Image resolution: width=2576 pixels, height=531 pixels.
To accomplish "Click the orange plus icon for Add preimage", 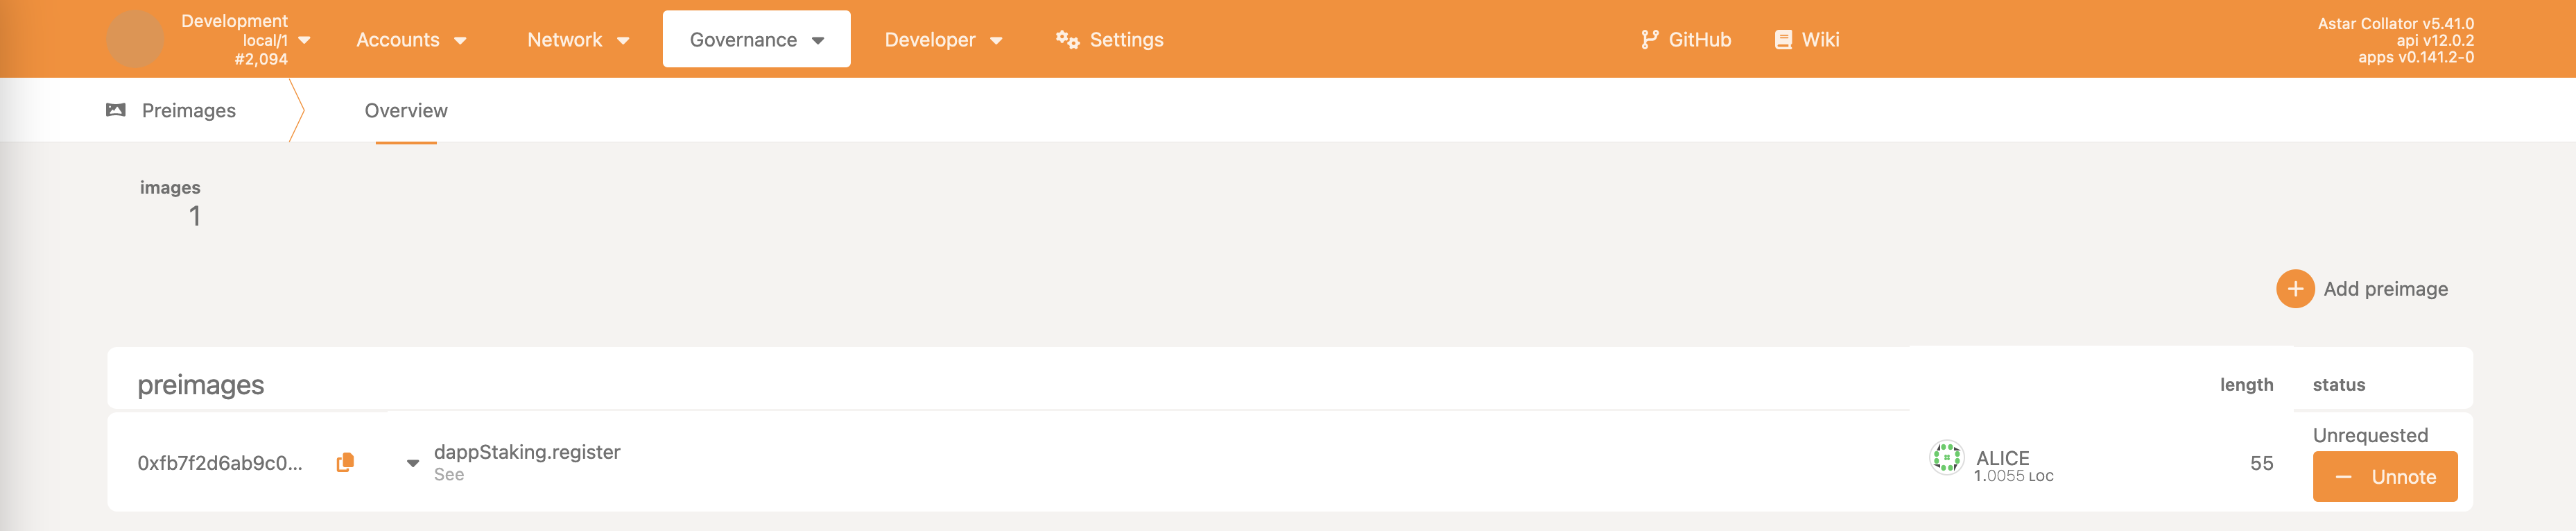I will 2294,289.
